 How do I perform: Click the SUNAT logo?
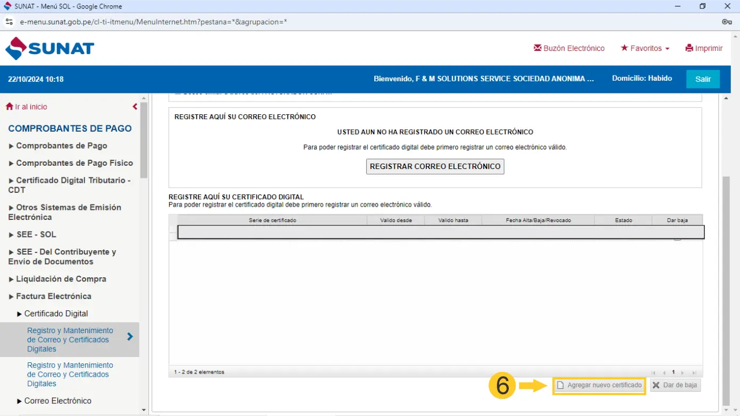pos(50,48)
